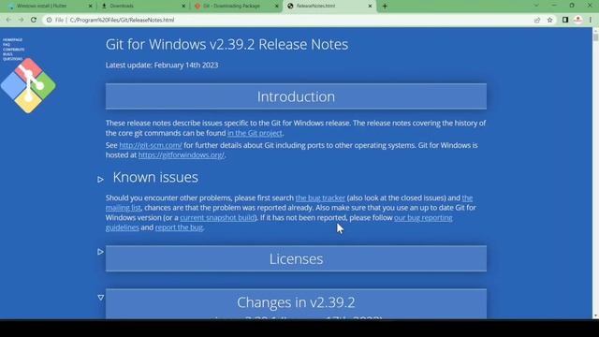Click the Known issues heading
The width and height of the screenshot is (599, 337).
click(x=155, y=177)
